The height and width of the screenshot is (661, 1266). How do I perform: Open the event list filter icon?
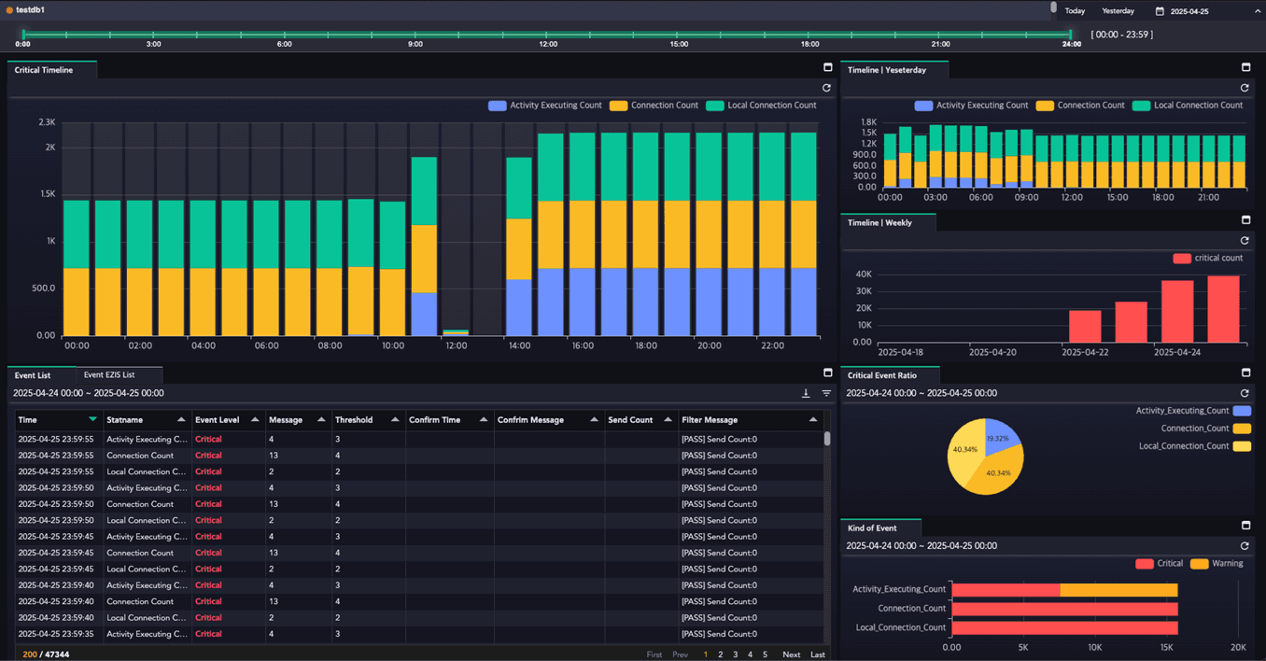(x=826, y=393)
